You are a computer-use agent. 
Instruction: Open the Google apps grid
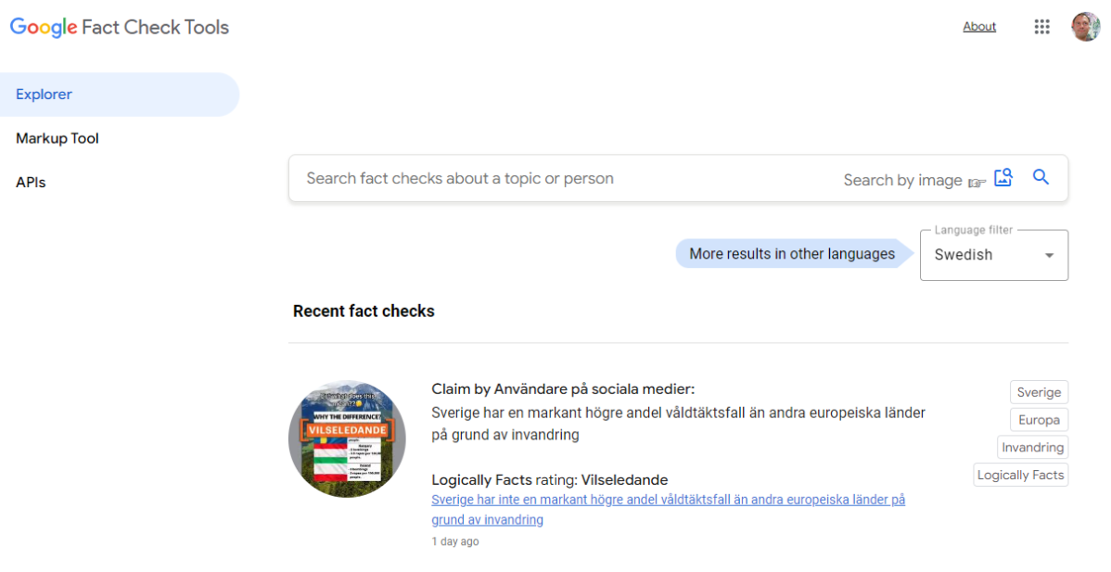pyautogui.click(x=1041, y=27)
